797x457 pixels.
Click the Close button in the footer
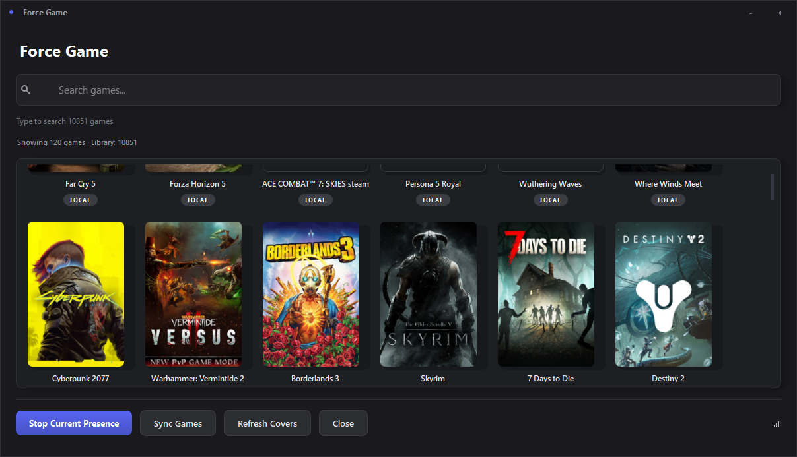(x=343, y=423)
